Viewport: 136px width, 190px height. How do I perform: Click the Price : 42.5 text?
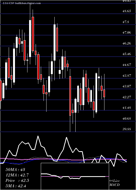pos(17,180)
